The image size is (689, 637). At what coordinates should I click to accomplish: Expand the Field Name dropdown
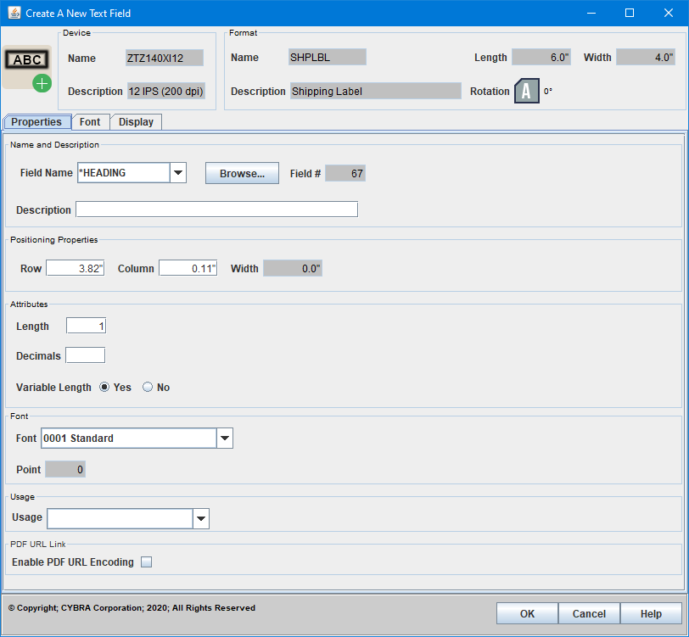pos(178,173)
